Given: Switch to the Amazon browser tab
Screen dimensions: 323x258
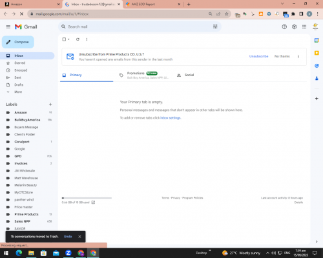Looking at the screenshot, I should pos(32,4).
